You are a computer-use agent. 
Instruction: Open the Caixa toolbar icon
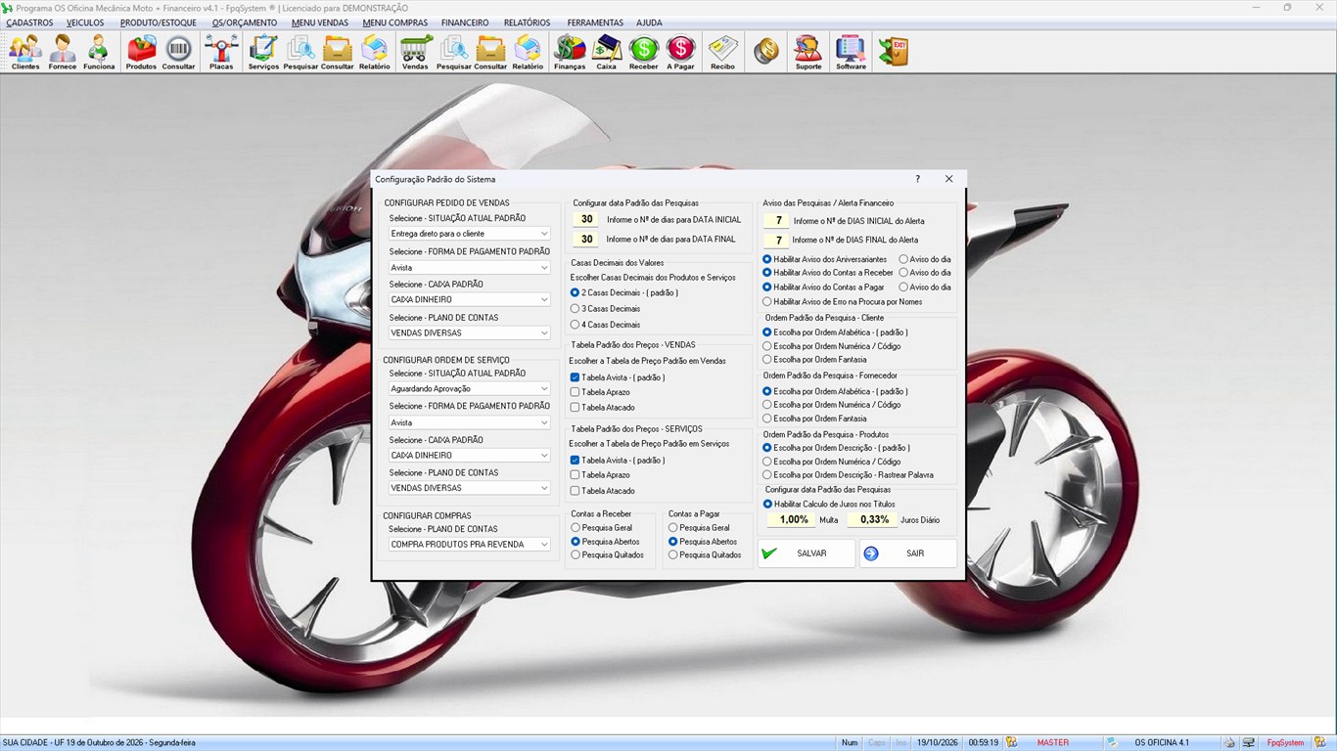pyautogui.click(x=607, y=53)
